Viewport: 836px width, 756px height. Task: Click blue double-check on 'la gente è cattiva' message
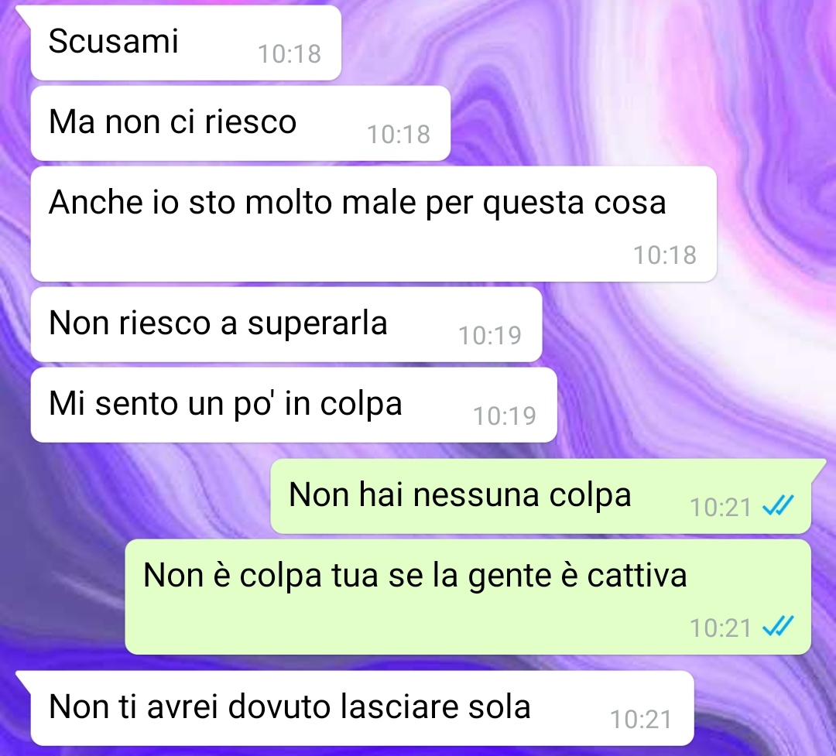pyautogui.click(x=778, y=626)
